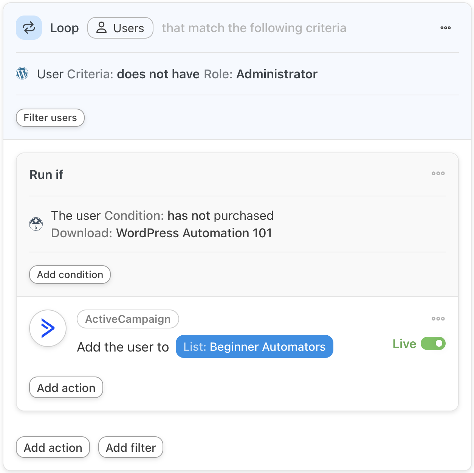Toggle the Live switch off
Screen dimensions: 474x473
point(433,344)
